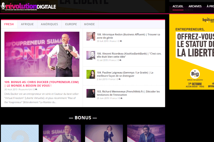Switch to the Monde tab
The image size is (214, 142).
89,24
